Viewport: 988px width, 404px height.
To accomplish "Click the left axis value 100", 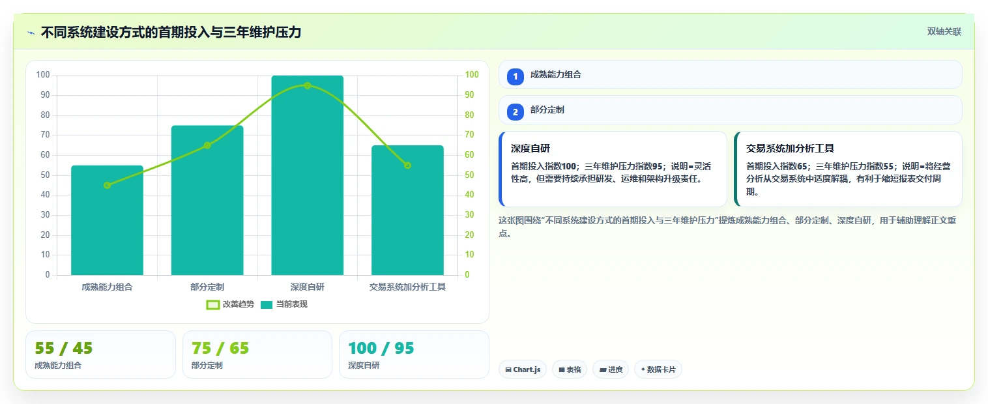I will click(x=43, y=75).
